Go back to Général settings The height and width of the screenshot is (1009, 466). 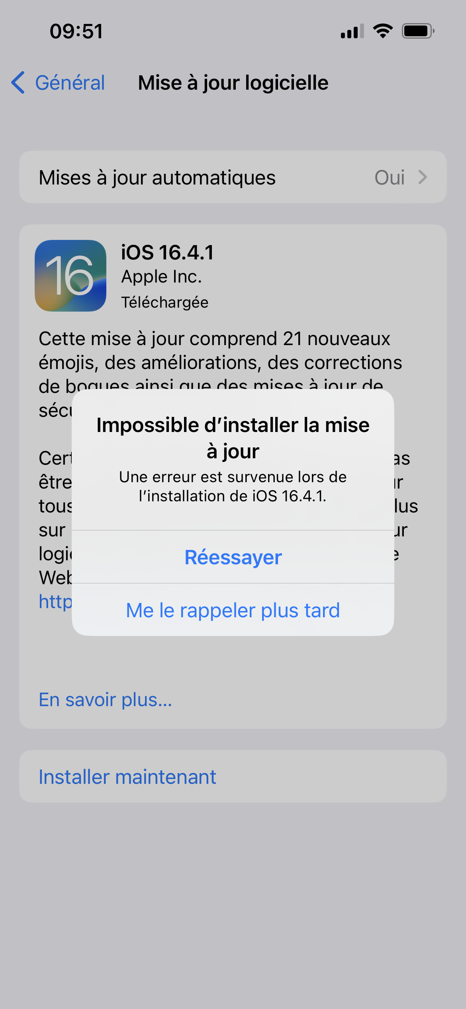[58, 82]
